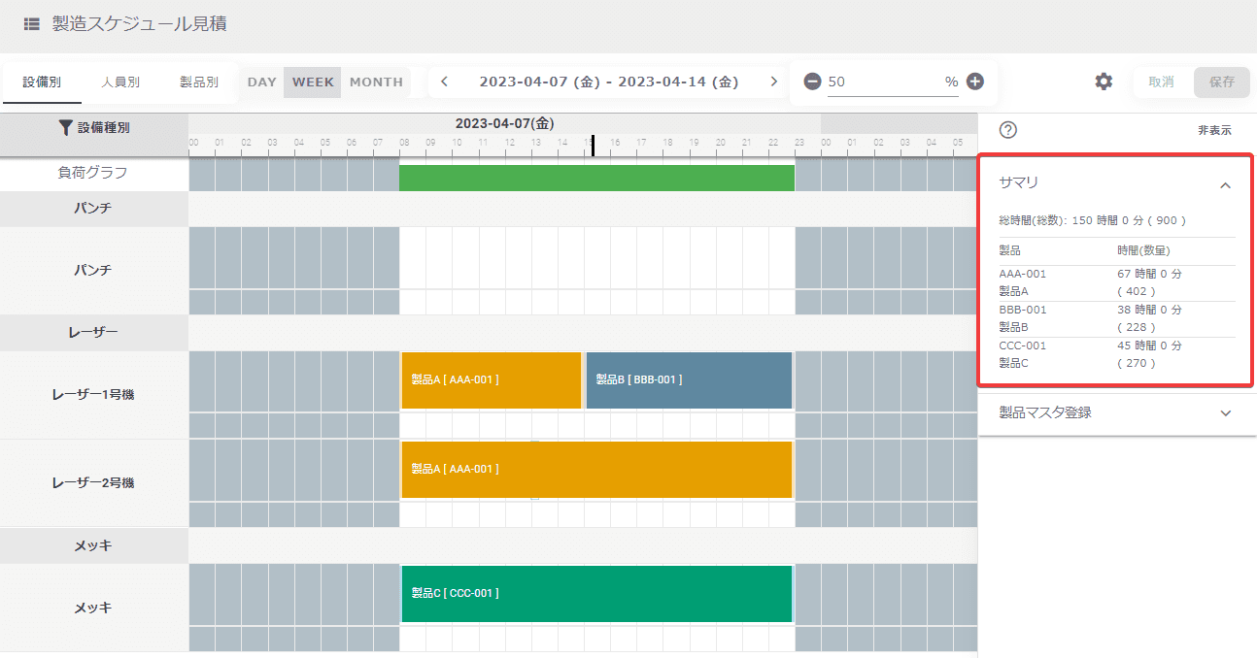Viewport: 1257px width, 658px height.
Task: Click the 保存 button
Action: tap(1222, 82)
